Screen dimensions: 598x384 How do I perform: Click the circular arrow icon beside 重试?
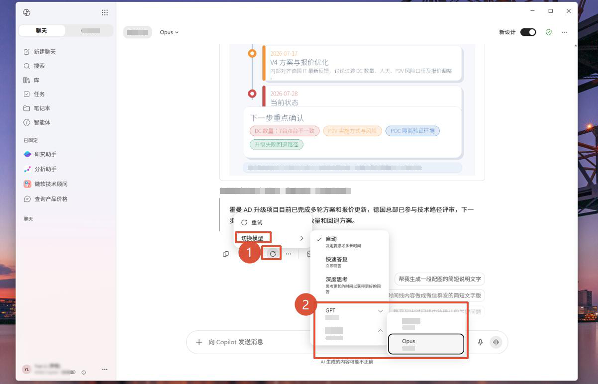coord(244,222)
